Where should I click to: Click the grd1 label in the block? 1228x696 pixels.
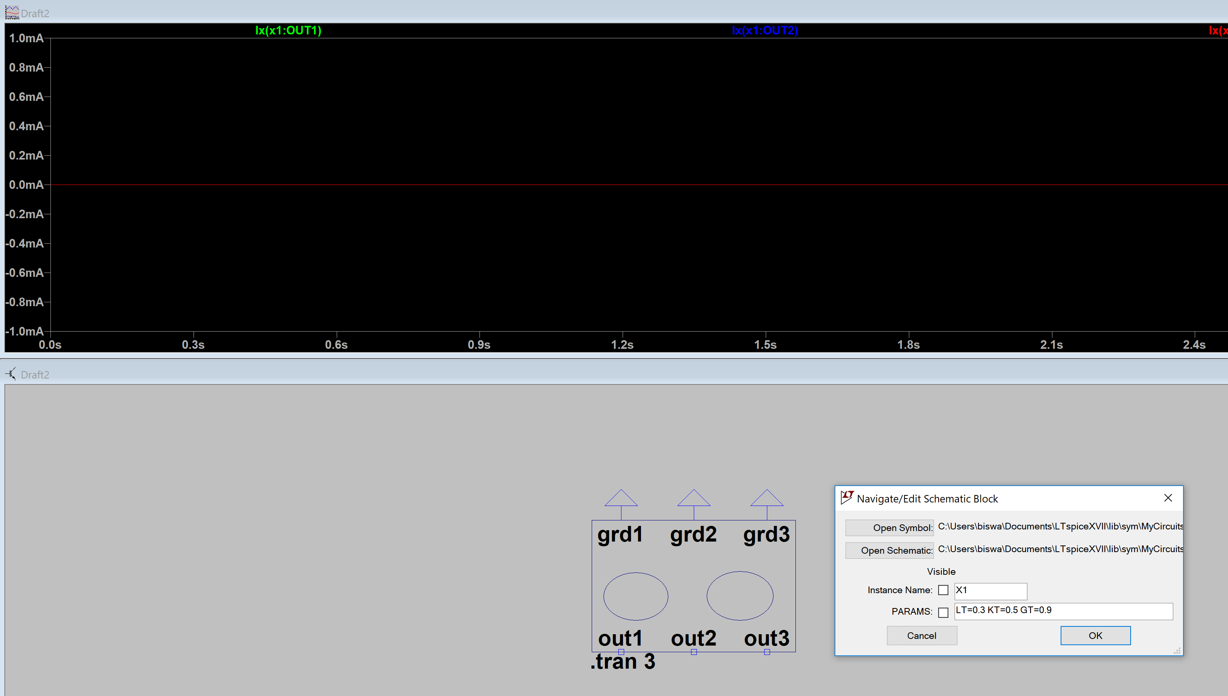(x=620, y=535)
